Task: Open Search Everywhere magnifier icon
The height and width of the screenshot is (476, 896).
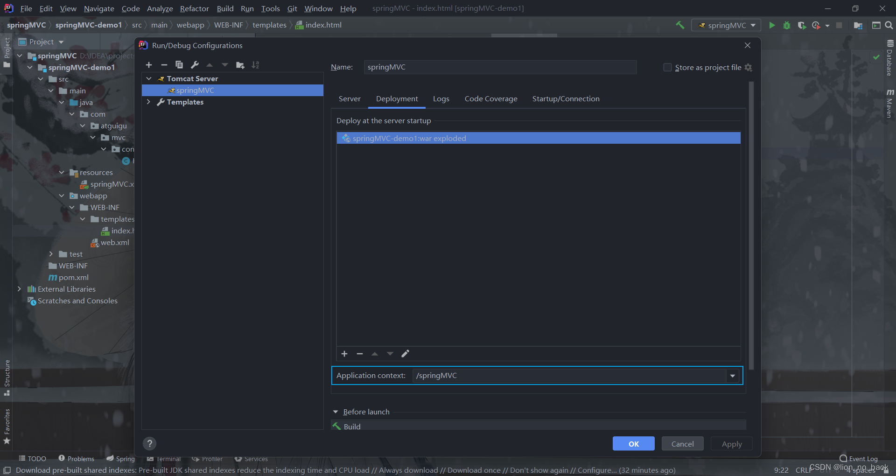Action: (x=889, y=25)
